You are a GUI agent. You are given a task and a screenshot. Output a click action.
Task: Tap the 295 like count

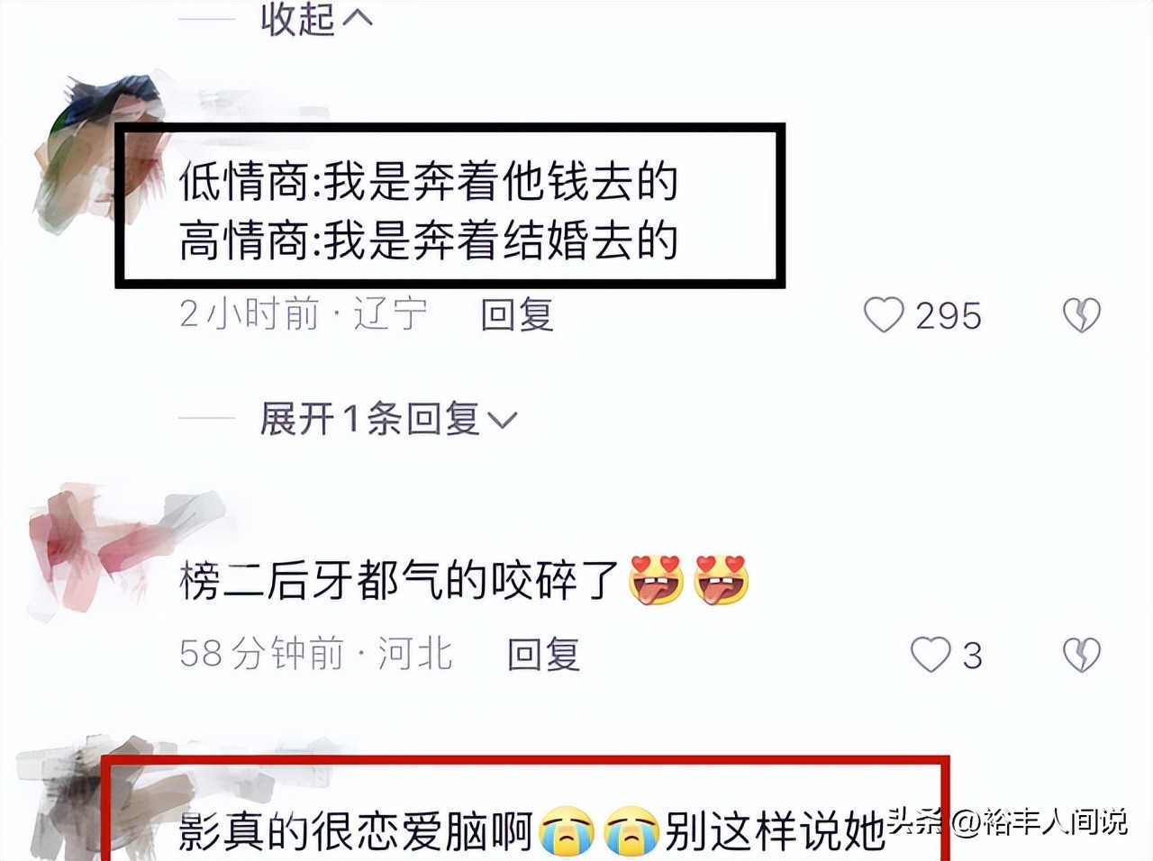coord(949,316)
